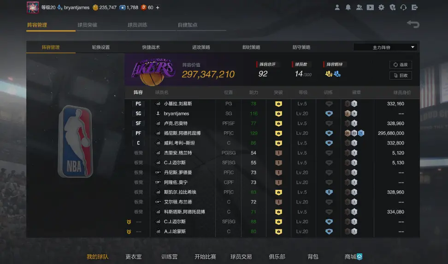Image resolution: width=448 pixels, height=264 pixels.
Task: Select player row A.J.哈蒙斯
Action: click(272, 231)
